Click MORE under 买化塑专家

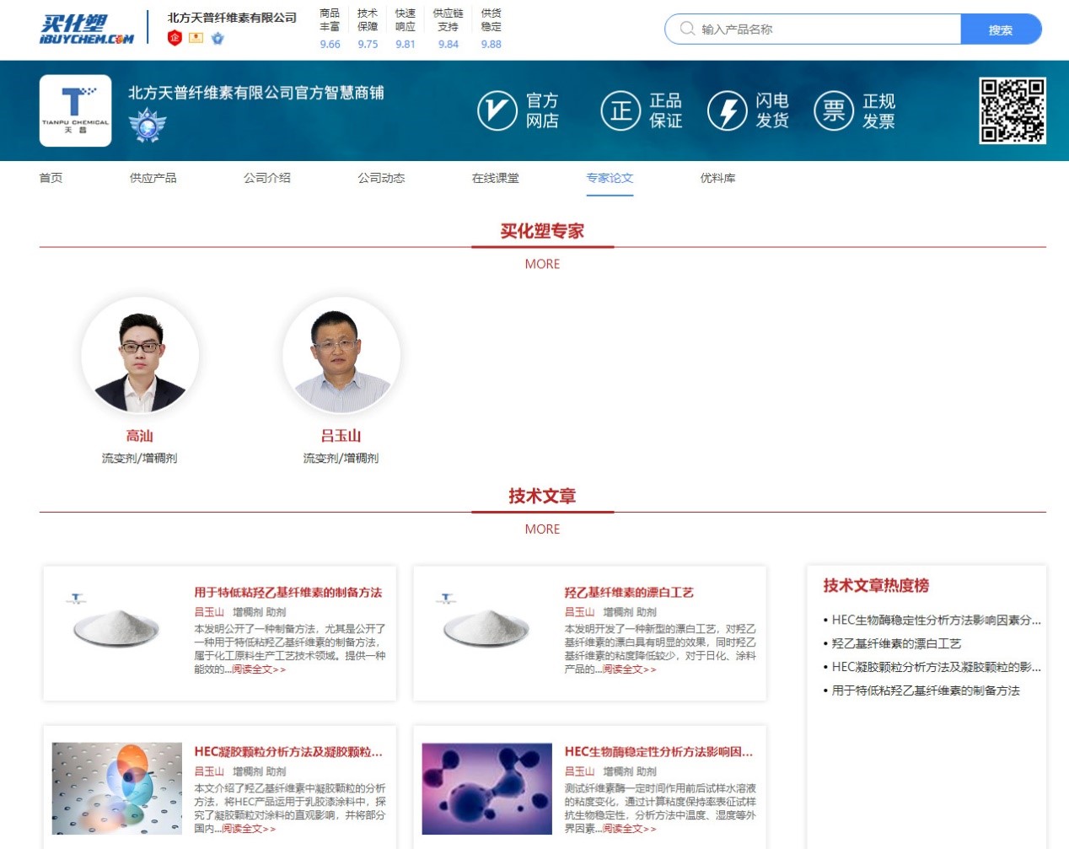coord(542,264)
